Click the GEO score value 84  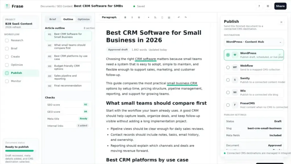click(x=86, y=112)
